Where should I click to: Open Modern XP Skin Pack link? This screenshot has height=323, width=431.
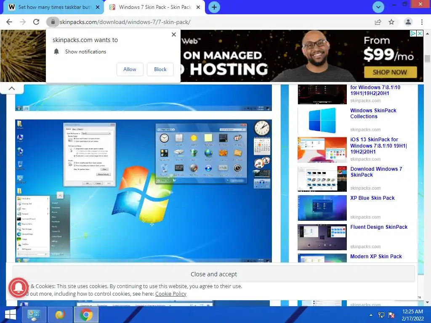(376, 256)
